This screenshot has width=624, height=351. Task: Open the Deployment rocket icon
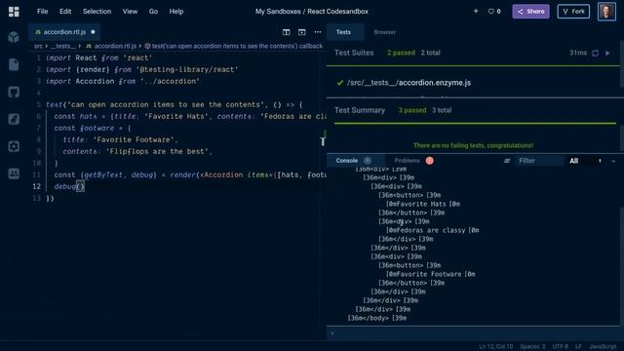14,119
